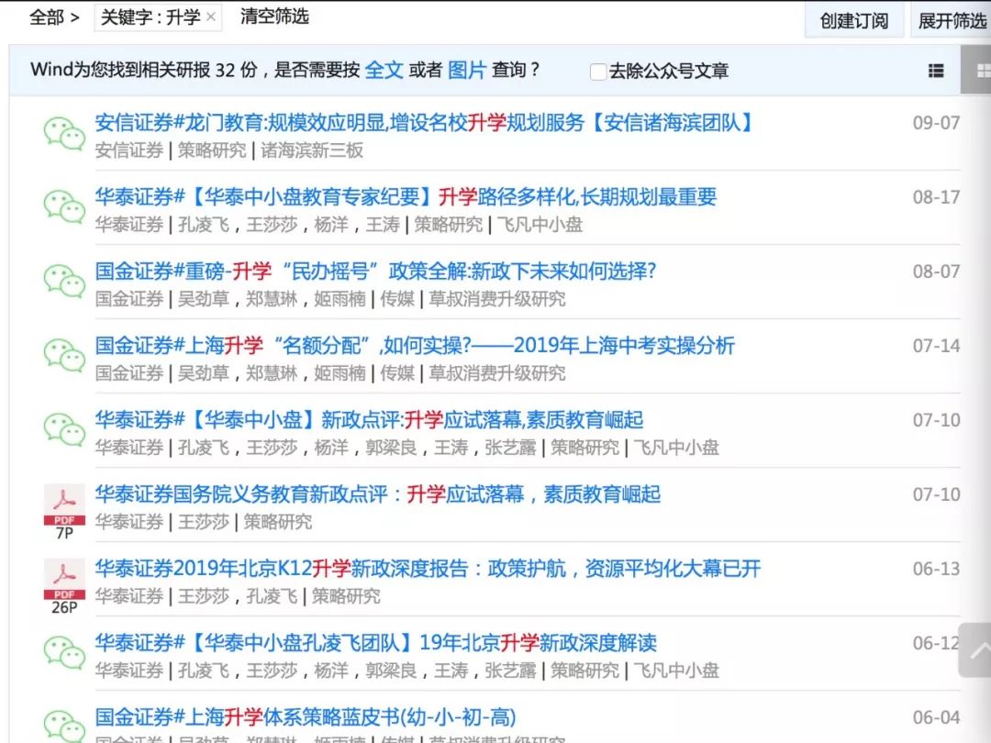Click the WeChat icon beside 安信证券#龙门教育 report
991x743 pixels.
click(64, 133)
